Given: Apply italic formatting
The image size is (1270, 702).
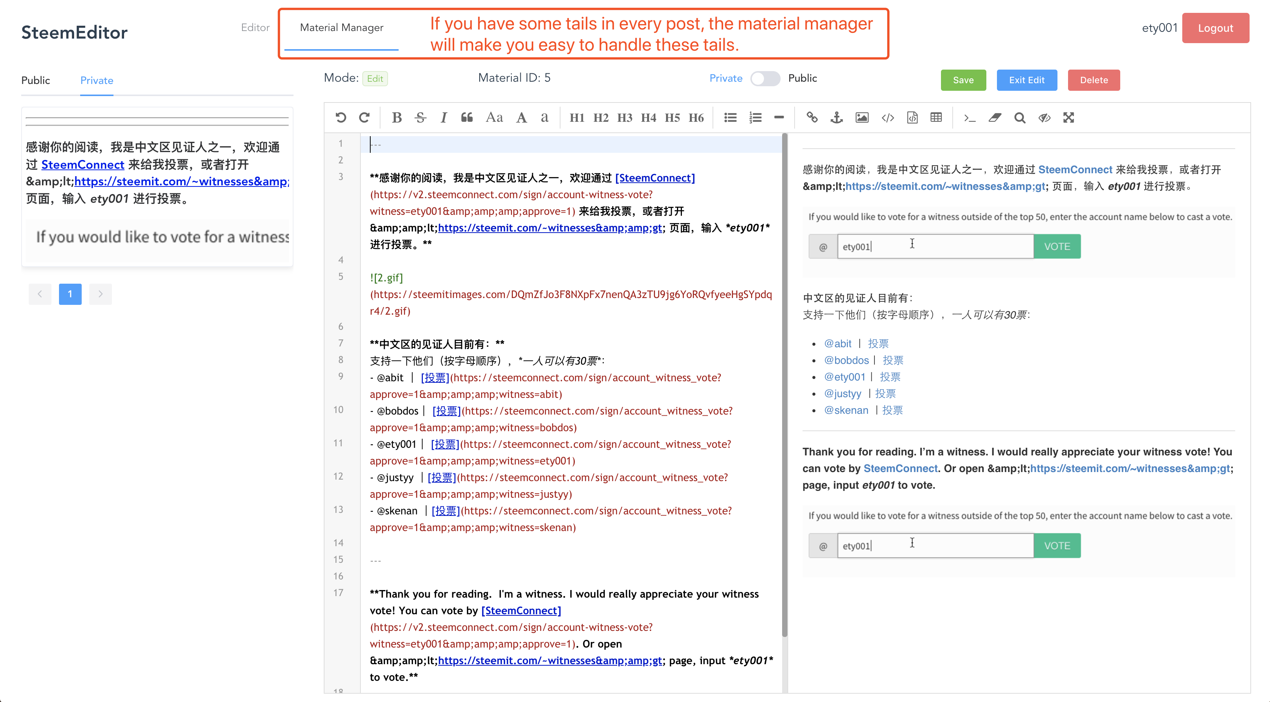Looking at the screenshot, I should [443, 117].
